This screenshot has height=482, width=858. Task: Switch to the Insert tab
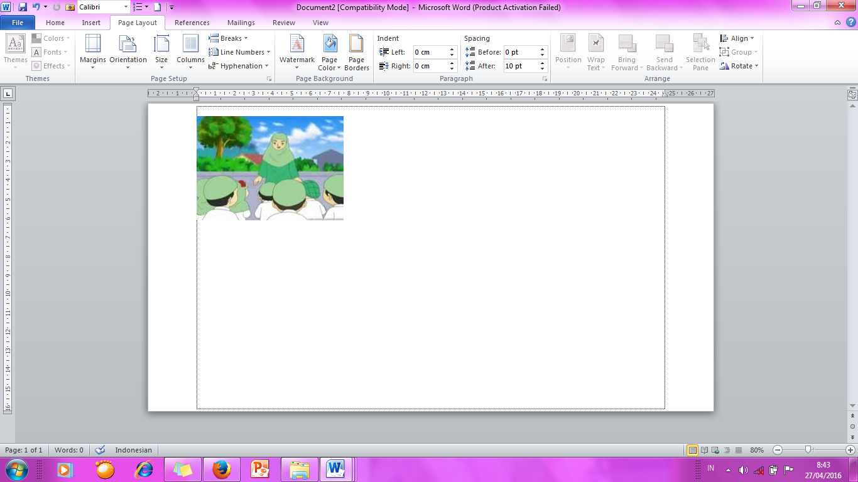coord(91,23)
